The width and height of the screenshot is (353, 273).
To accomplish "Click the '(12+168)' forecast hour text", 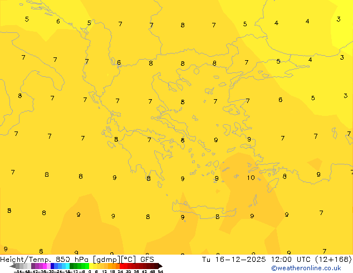I will 334,260.
